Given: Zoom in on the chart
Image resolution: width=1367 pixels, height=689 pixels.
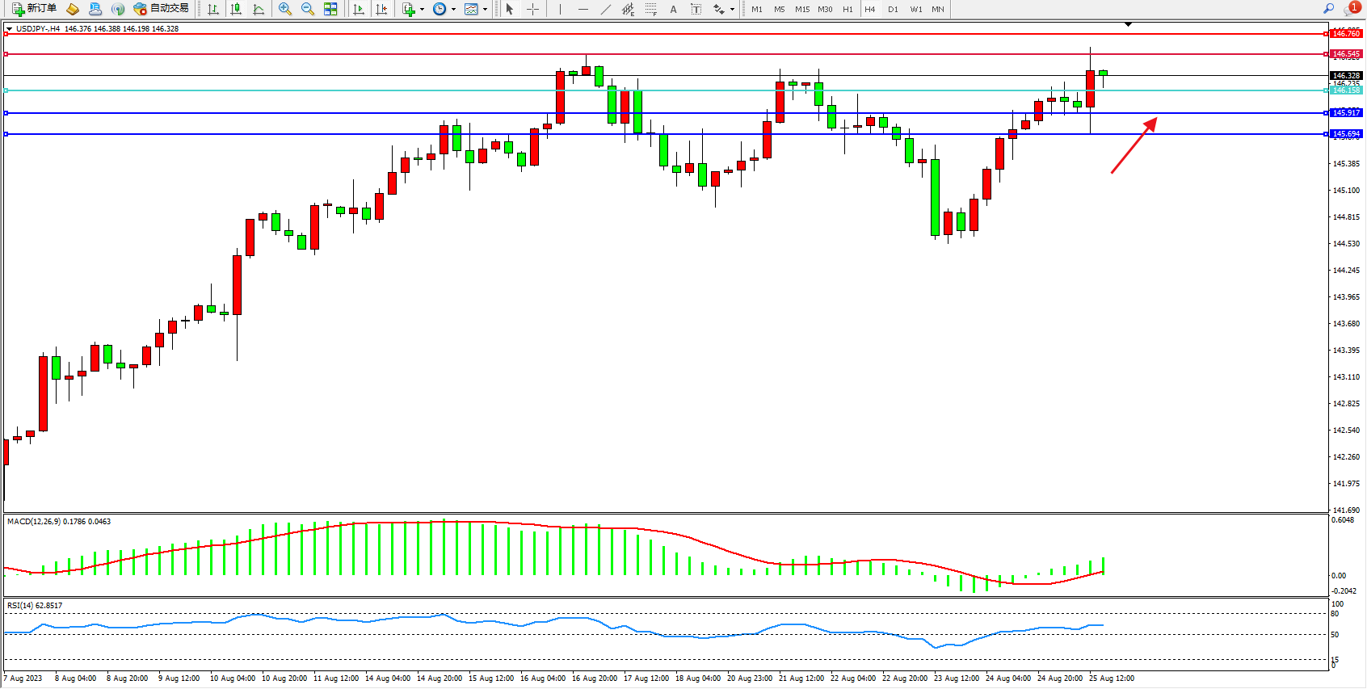Looking at the screenshot, I should point(284,9).
